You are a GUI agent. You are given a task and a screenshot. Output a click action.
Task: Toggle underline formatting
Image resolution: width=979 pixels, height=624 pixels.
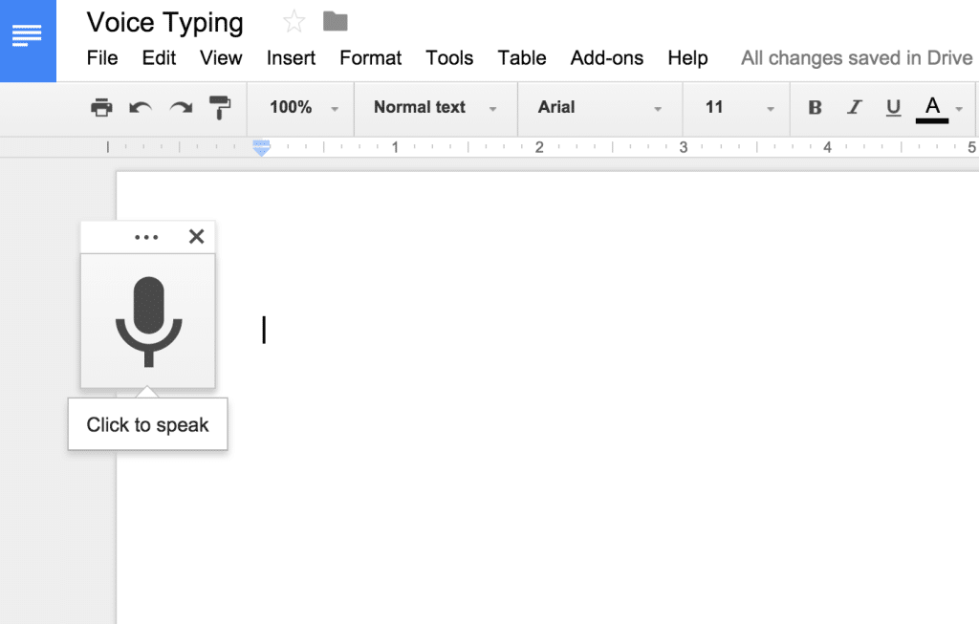pos(893,107)
